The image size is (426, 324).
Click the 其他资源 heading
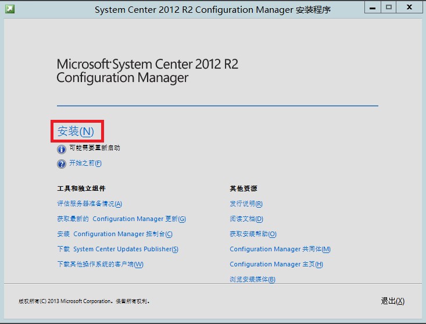pos(244,188)
